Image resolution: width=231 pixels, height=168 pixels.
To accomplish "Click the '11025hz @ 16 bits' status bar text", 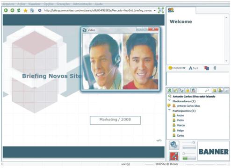I will pyautogui.click(x=166, y=164).
